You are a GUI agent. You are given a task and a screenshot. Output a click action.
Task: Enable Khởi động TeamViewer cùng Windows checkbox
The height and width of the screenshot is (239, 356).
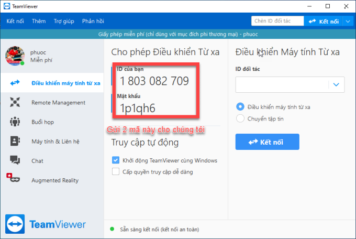116,160
